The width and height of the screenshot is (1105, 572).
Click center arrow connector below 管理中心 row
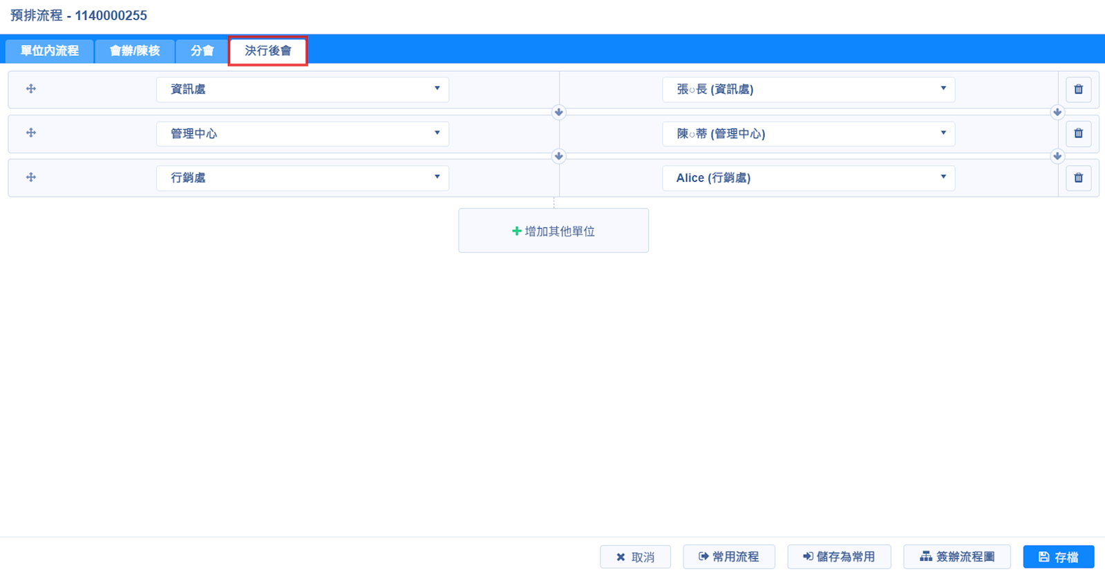click(558, 156)
